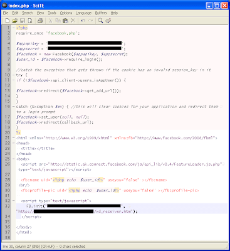Click the '<br/>' tag on line 29
Image resolution: width=230 pixels, height=251 pixels.
click(24, 185)
